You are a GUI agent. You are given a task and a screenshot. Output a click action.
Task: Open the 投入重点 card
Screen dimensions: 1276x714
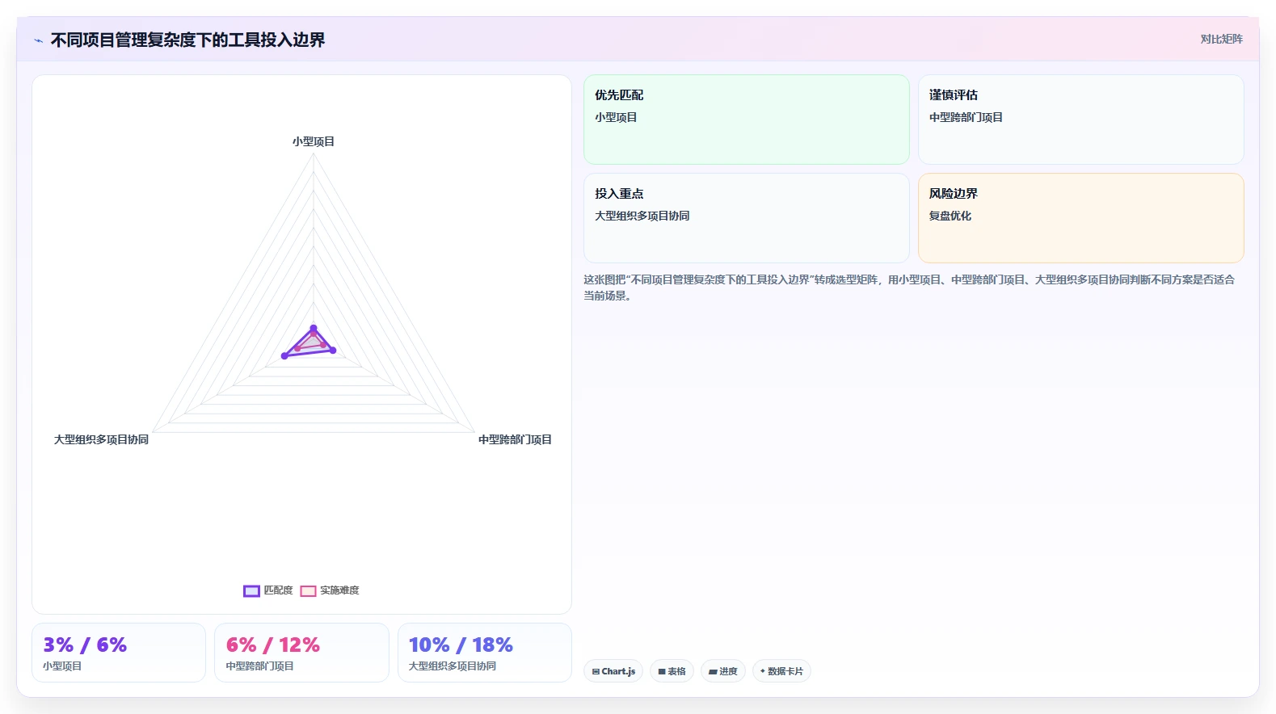click(x=747, y=218)
